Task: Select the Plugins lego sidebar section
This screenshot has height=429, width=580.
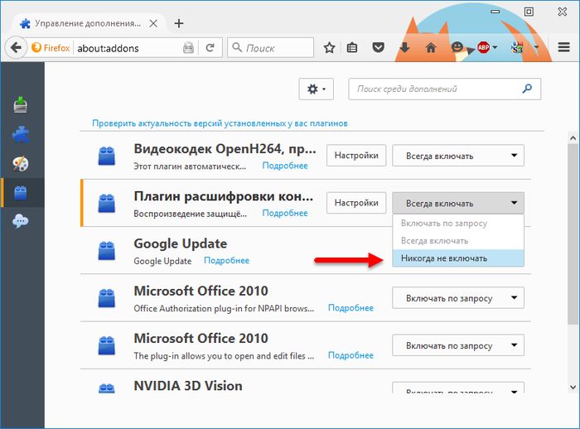Action: [x=21, y=192]
